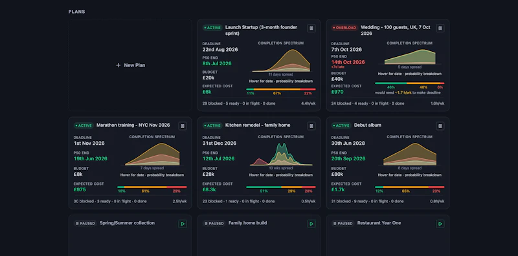Click the 30th Jun 2028 deadline
This screenshot has width=518, height=256.
348,143
